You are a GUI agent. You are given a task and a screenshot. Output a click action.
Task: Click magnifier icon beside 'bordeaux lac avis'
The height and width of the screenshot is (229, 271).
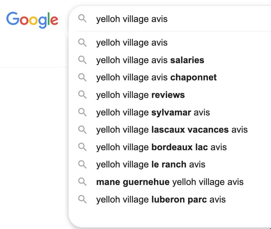click(82, 147)
